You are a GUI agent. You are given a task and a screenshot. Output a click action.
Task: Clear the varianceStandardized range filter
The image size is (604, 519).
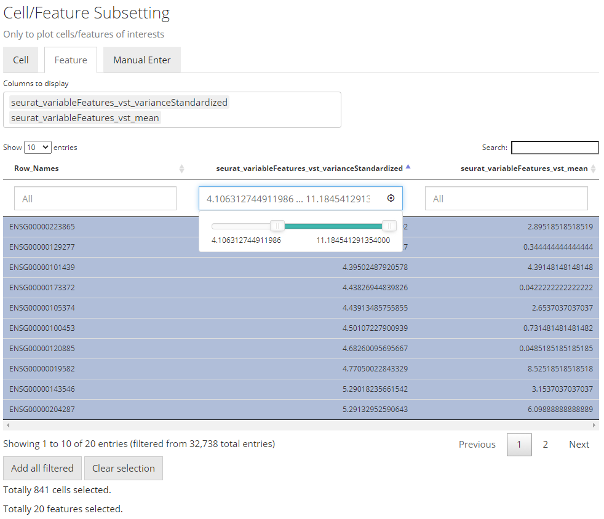tap(391, 198)
